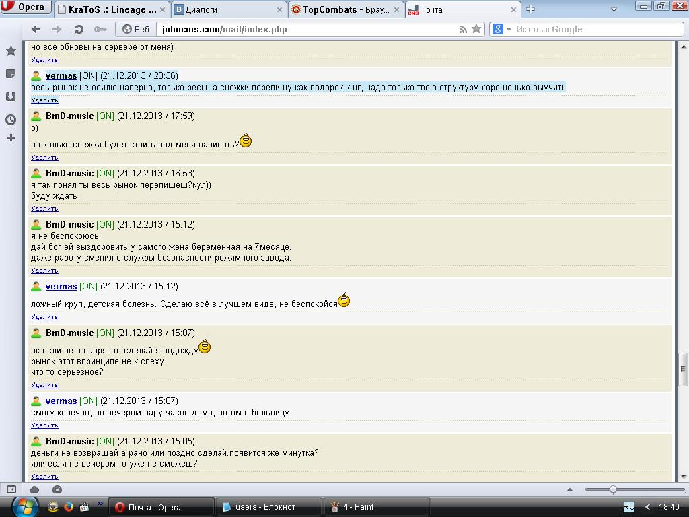Open the closed tabs dropdown arrow
Screen dimensions: 689x517
point(613,9)
